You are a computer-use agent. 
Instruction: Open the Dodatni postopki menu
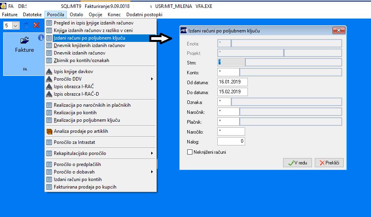tap(145, 15)
